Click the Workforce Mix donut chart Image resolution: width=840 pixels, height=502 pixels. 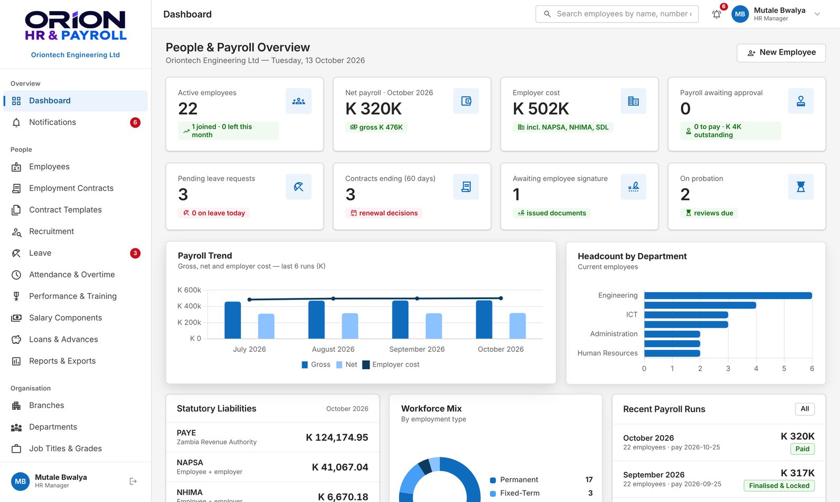coord(440,480)
